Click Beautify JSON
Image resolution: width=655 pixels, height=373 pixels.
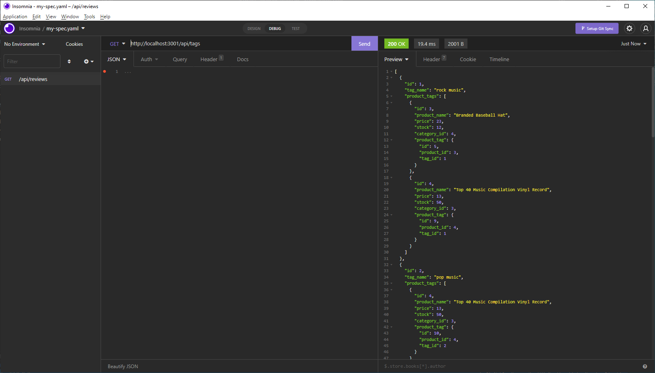click(123, 367)
